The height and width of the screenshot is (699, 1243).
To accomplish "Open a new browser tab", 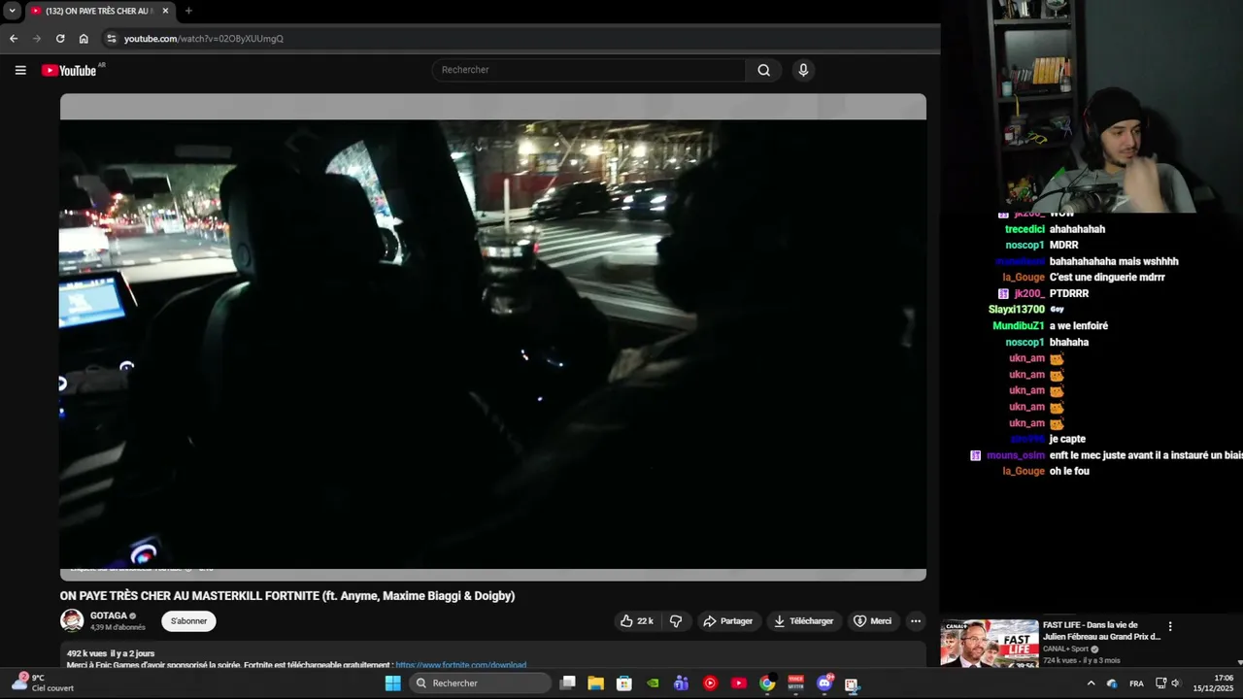I will (x=188, y=11).
